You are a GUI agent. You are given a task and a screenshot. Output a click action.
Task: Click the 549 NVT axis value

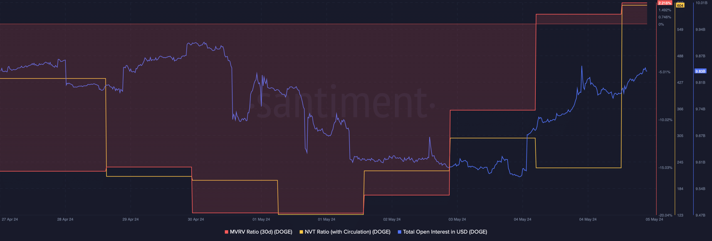point(680,29)
